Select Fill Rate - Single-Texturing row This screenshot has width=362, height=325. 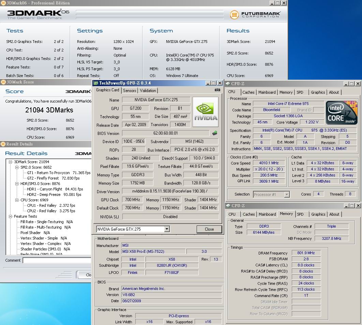point(46,222)
